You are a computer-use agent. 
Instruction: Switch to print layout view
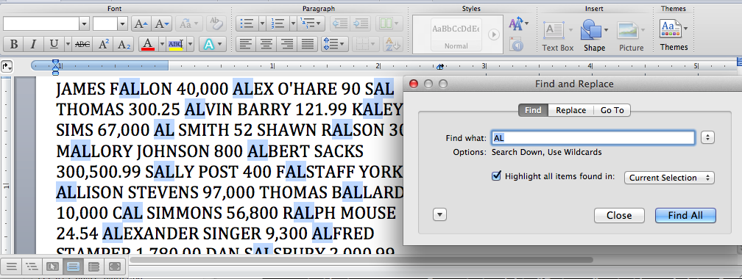coord(73,267)
